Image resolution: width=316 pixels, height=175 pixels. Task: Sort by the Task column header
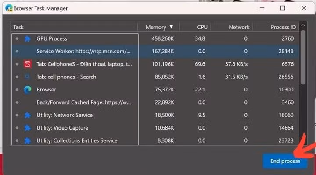click(x=74, y=27)
